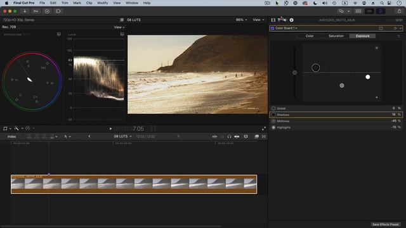The width and height of the screenshot is (406, 228).
Task: Select the Global row radio button
Action: coord(273,108)
